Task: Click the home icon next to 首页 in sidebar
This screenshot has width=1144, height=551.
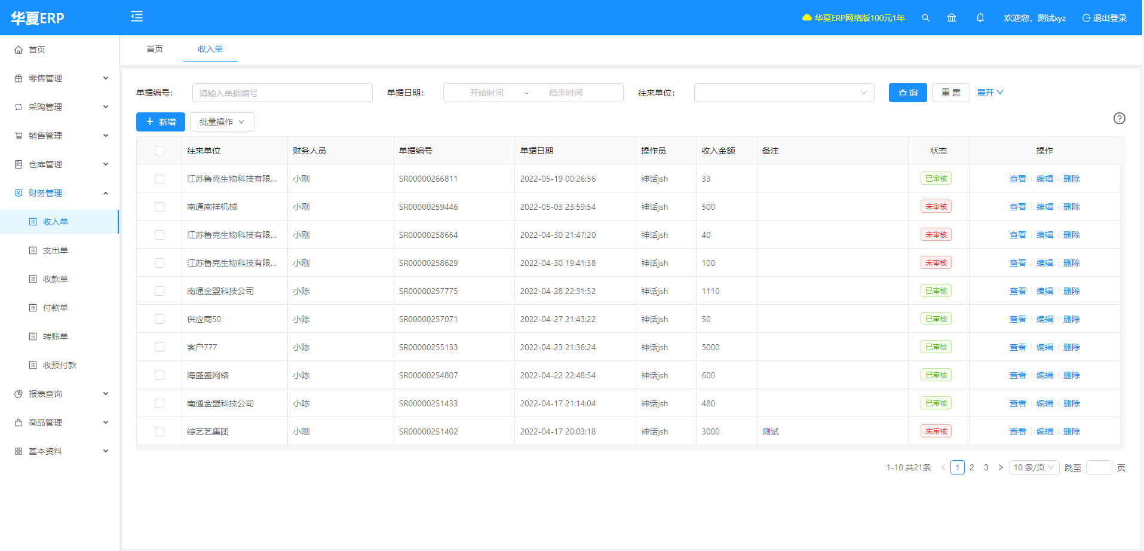Action: 19,50
